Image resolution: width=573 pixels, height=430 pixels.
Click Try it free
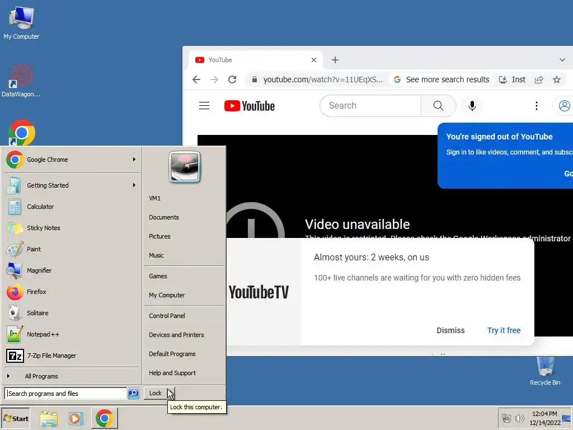click(x=504, y=330)
